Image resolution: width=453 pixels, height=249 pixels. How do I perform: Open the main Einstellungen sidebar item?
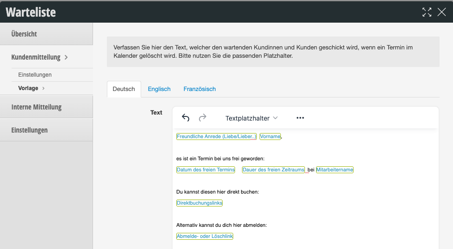coord(30,130)
